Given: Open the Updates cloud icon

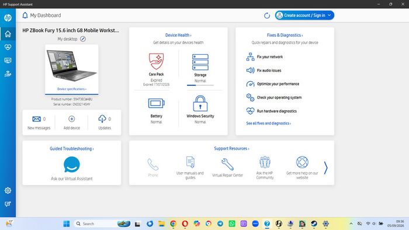Looking at the screenshot, I should pyautogui.click(x=102, y=119).
